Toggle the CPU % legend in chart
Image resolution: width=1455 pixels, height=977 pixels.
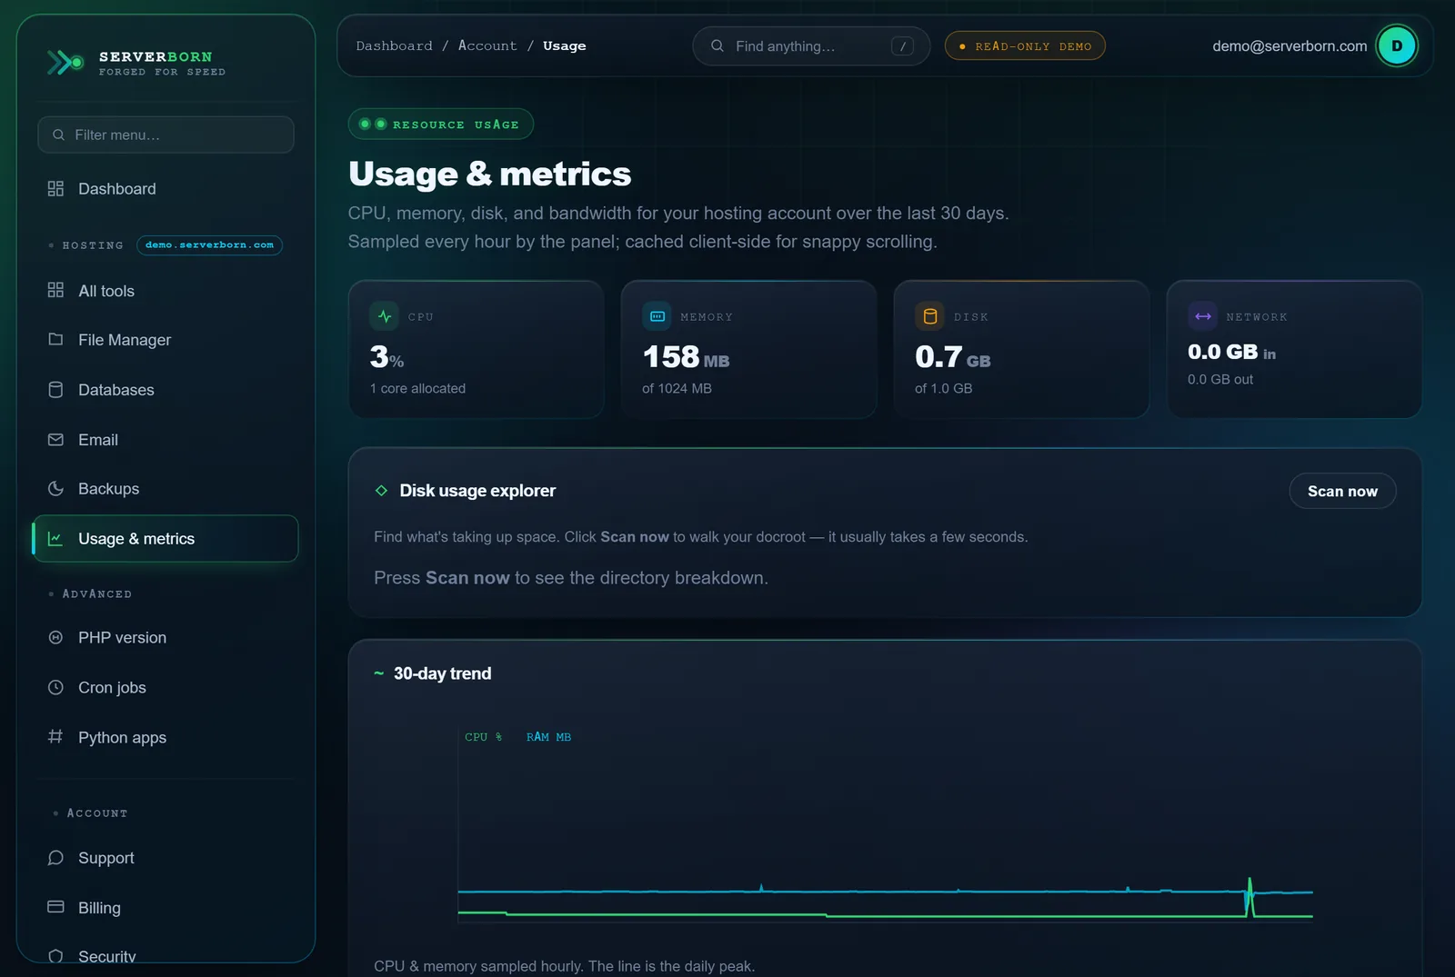pyautogui.click(x=483, y=737)
